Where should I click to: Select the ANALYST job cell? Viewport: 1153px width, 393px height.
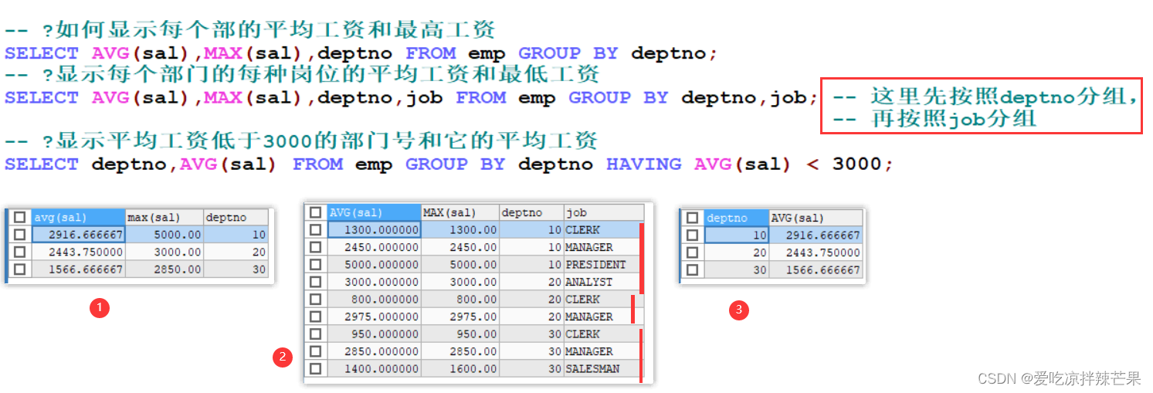602,282
